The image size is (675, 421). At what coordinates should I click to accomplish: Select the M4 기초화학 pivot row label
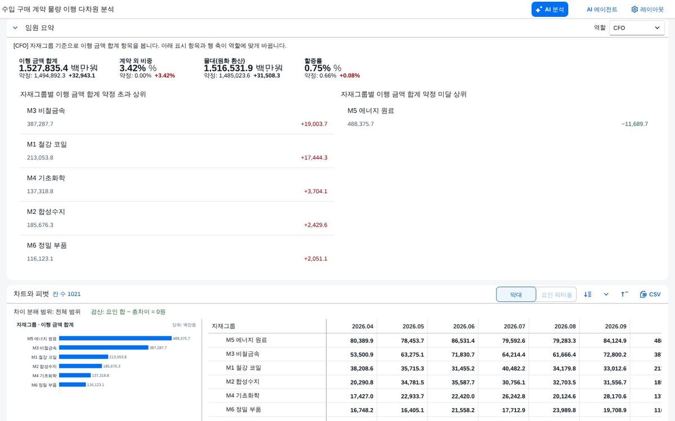(242, 396)
